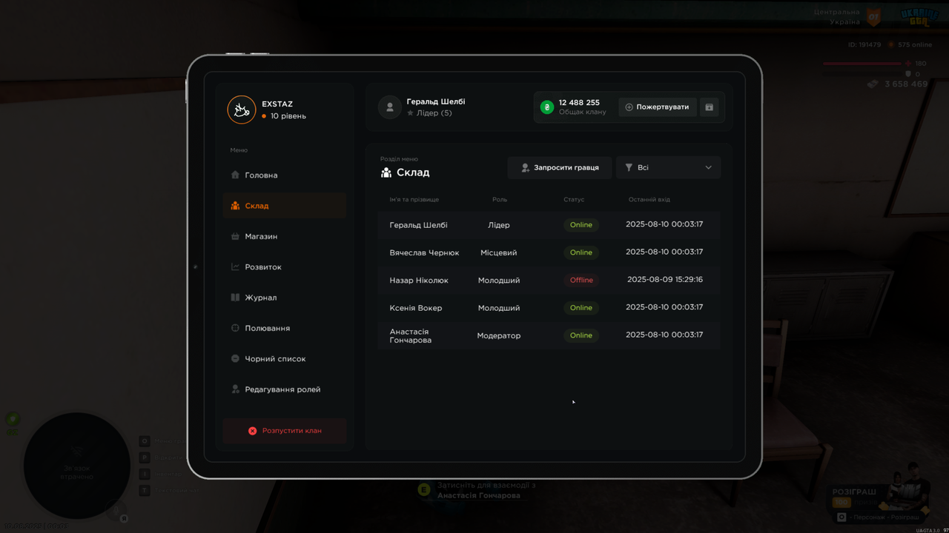This screenshot has width=949, height=533.
Task: Click the Модератор role cell
Action: pos(499,335)
